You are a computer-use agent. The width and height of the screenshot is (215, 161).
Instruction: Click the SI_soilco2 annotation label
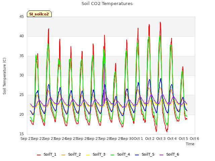[39, 14]
